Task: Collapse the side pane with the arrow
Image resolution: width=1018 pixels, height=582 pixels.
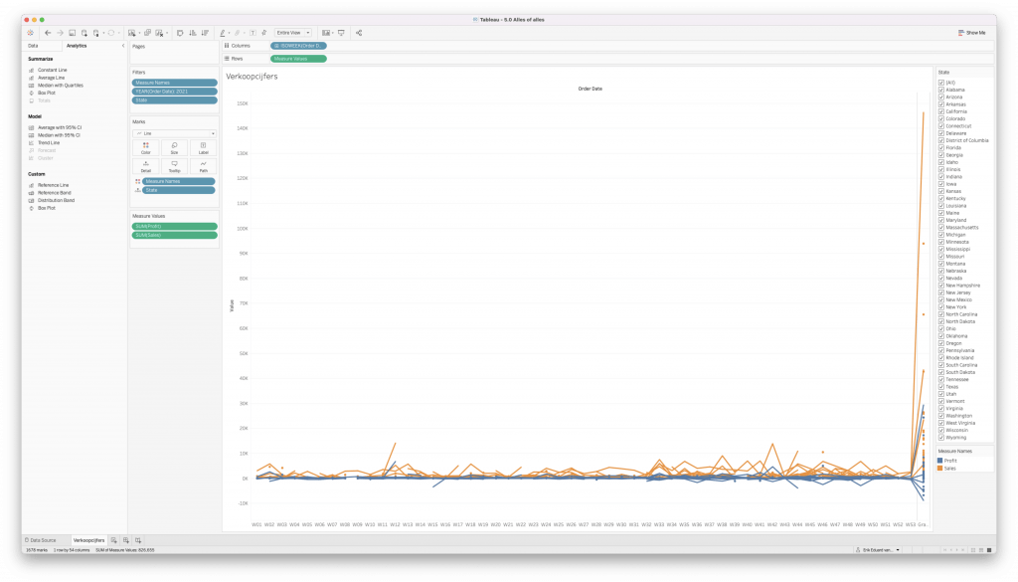Action: [123, 46]
